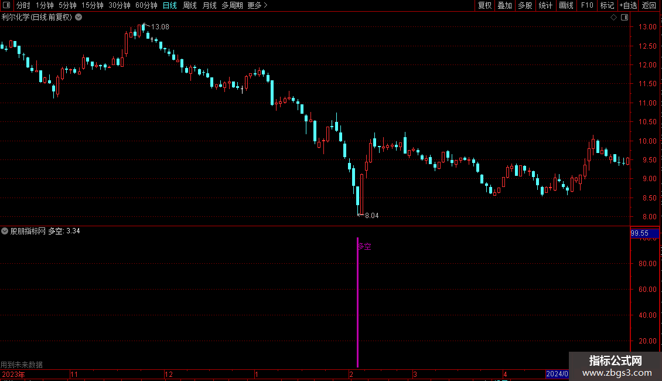Switch to 月线 monthly chart

(209, 5)
